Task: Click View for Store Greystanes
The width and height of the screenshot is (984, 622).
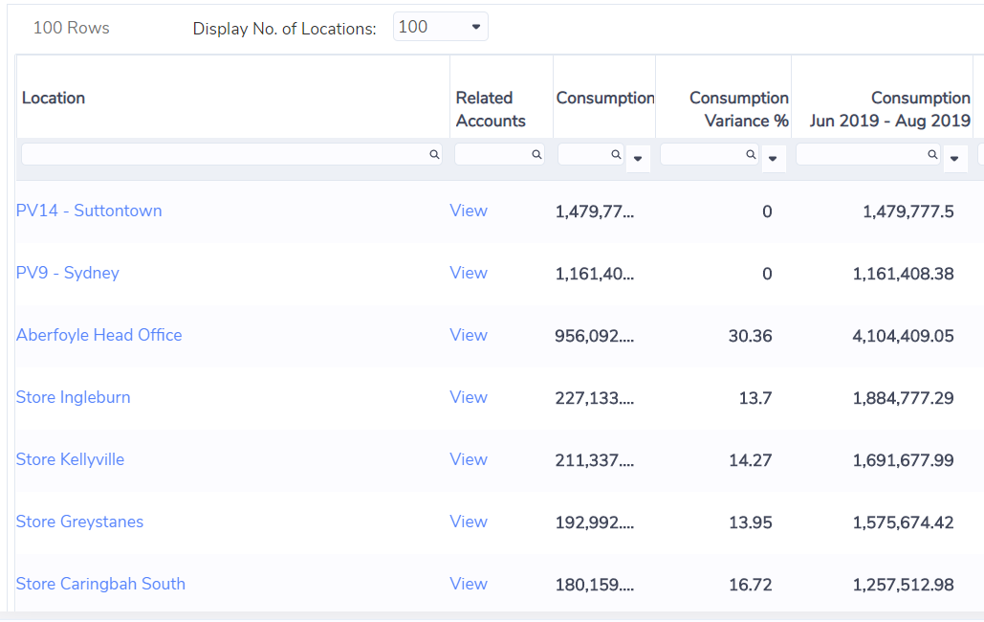Action: (469, 522)
